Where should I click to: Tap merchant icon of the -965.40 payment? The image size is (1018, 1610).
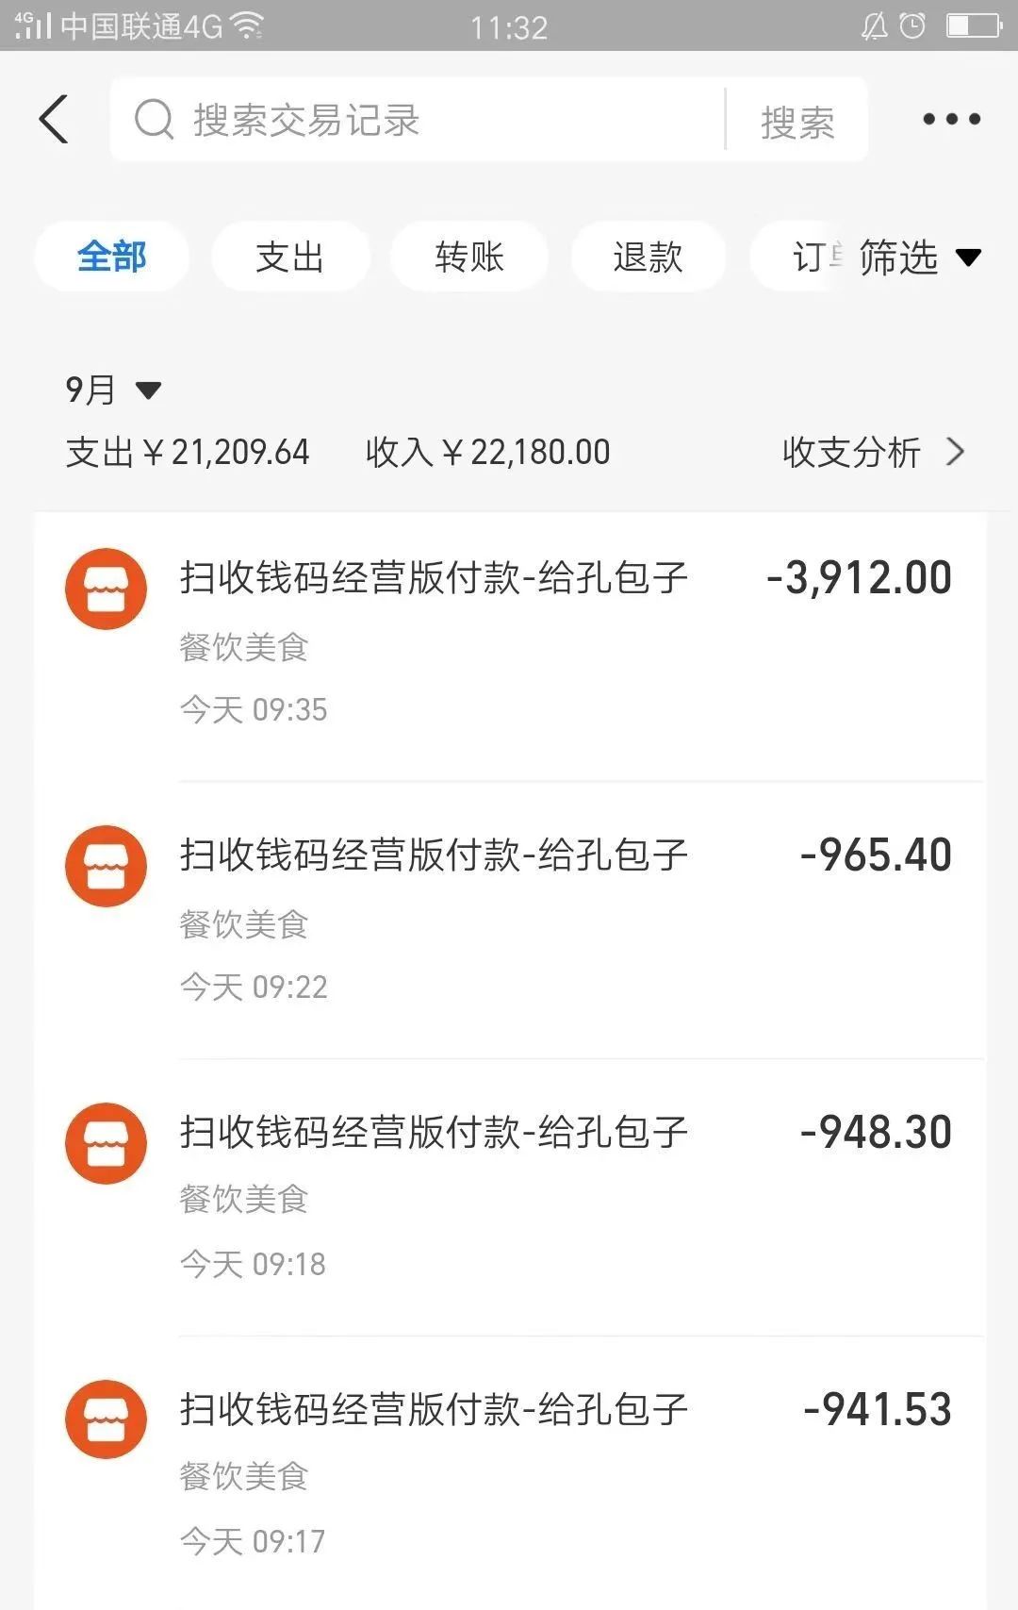(106, 866)
